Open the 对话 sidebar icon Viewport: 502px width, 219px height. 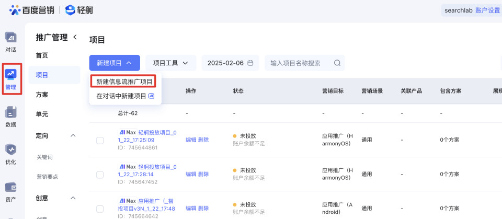(x=10, y=42)
